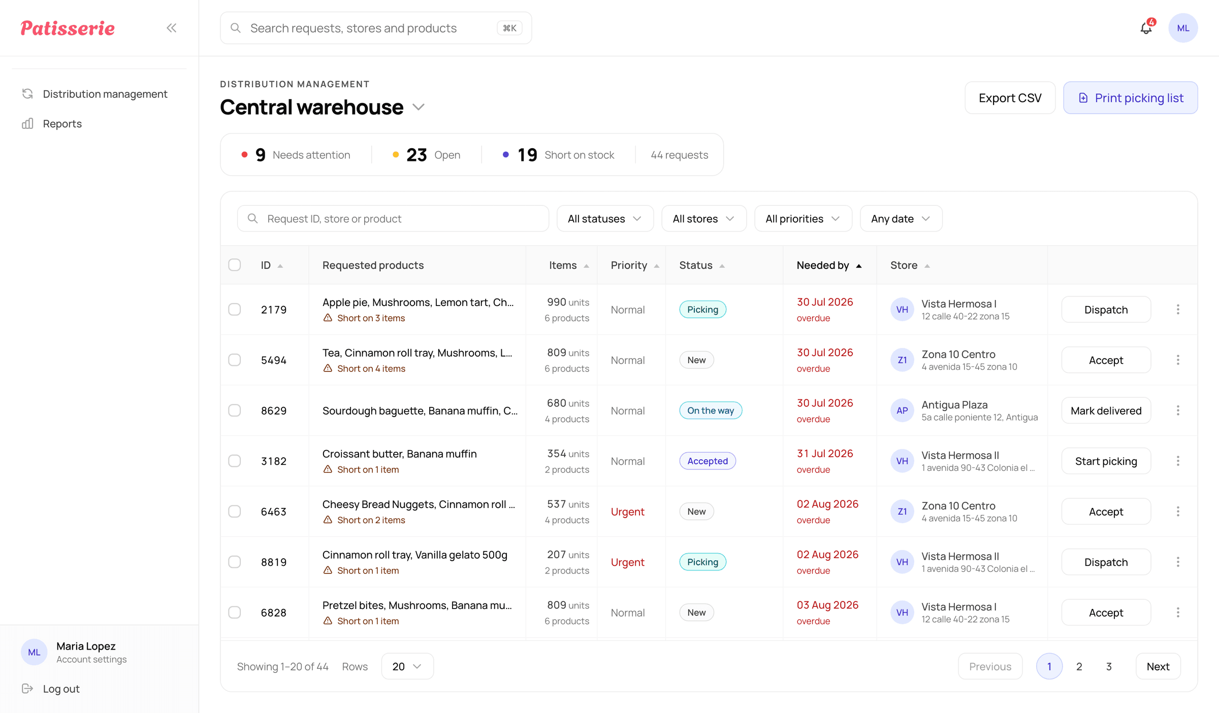1219x713 pixels.
Task: Click Mark delivered for request 8629
Action: pos(1106,410)
